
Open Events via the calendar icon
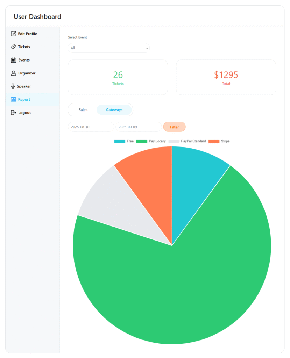point(13,60)
